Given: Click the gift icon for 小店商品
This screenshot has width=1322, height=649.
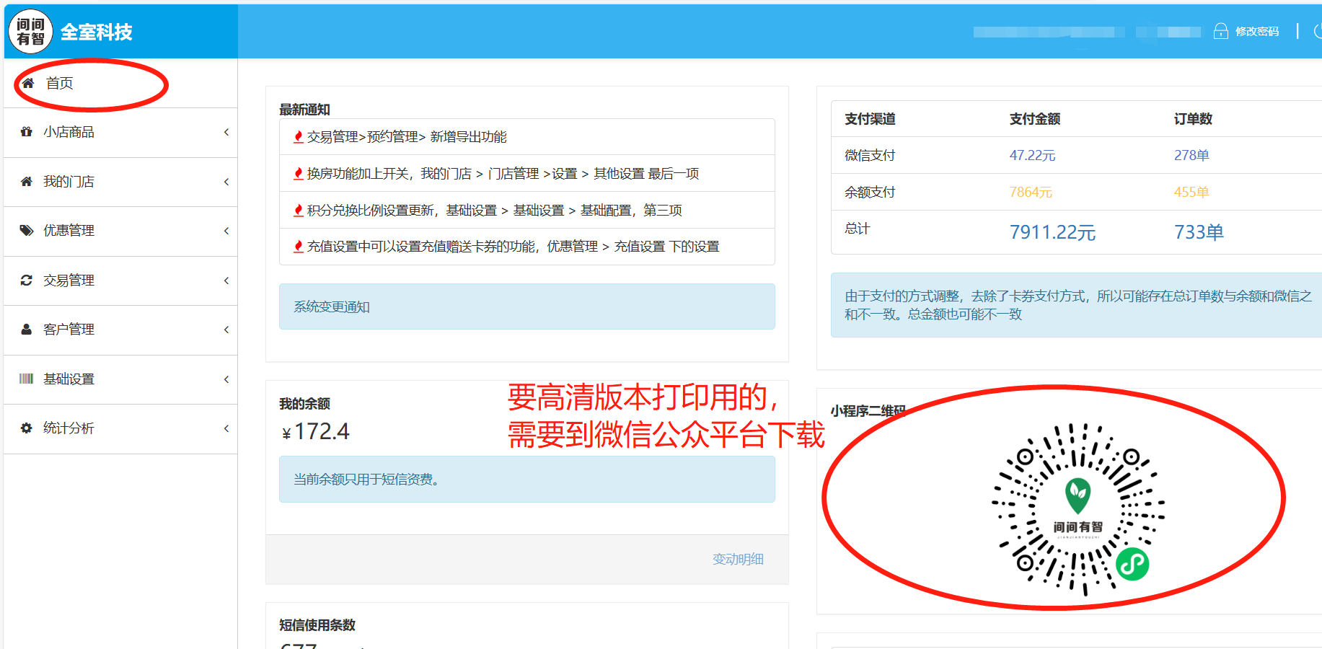Looking at the screenshot, I should coord(27,132).
